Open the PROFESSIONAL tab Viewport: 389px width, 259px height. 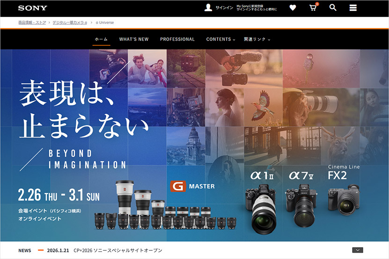[x=177, y=39]
